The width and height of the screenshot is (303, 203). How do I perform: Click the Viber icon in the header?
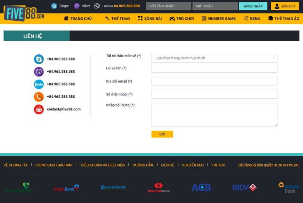(77, 6)
